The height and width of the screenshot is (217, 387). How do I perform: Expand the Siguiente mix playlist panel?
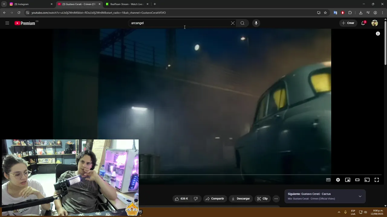click(360, 196)
